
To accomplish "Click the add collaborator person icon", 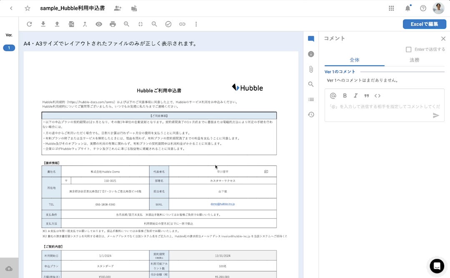I will [x=117, y=8].
